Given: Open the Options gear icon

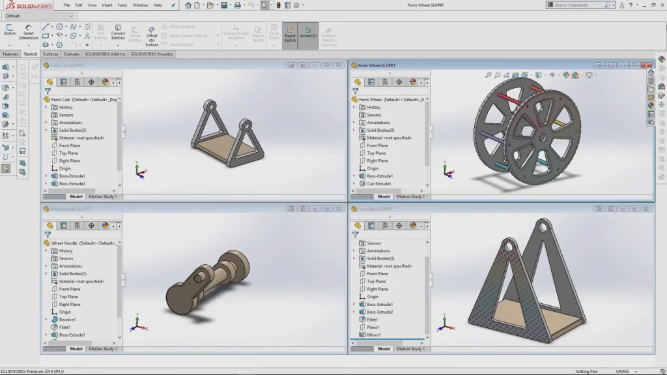Looking at the screenshot, I should (296, 5).
